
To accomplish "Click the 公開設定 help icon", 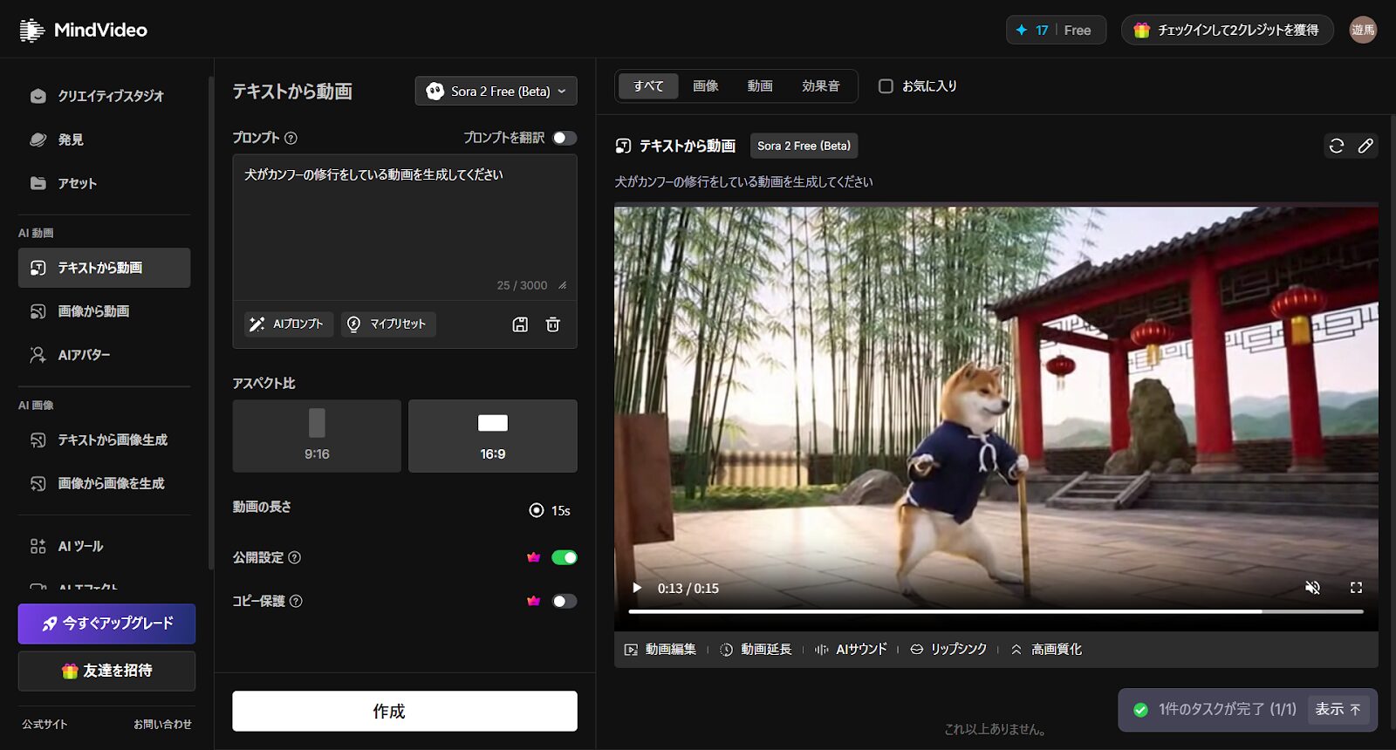I will [295, 558].
